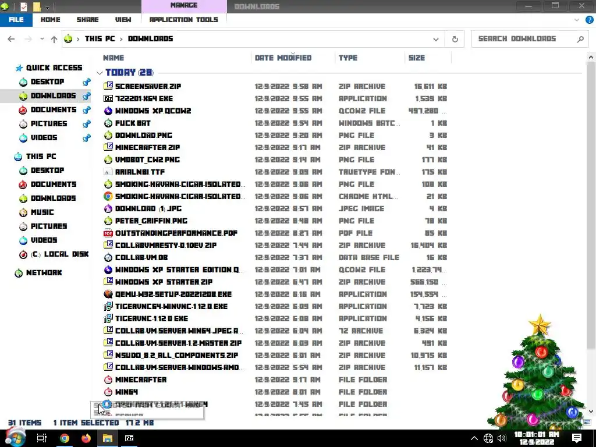Click the win64 folder icon
Viewport: 596px width, 447px height.
pyautogui.click(x=108, y=392)
